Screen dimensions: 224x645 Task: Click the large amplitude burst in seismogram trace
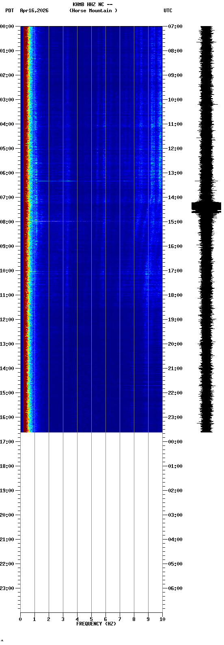[206, 207]
